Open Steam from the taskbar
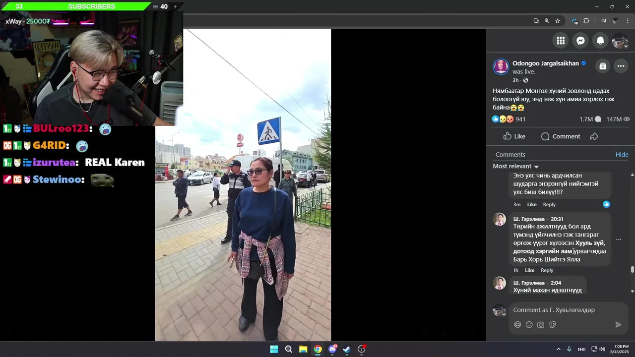 point(347,349)
